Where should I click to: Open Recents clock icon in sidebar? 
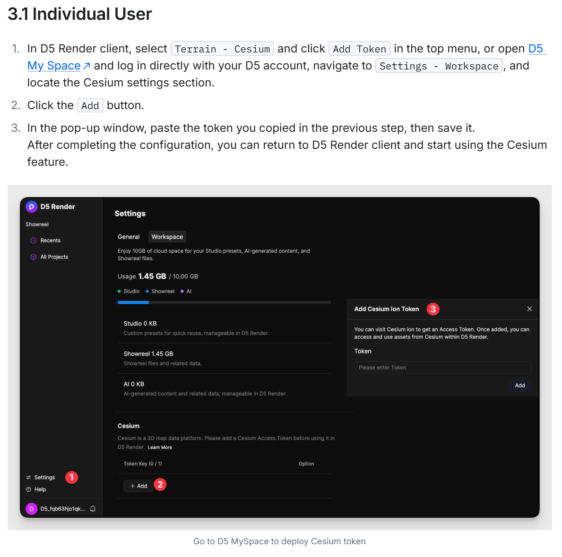(34, 240)
